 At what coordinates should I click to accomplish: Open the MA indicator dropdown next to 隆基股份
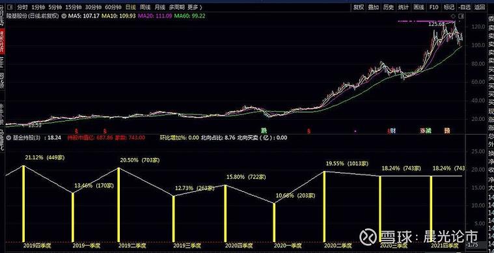click(64, 16)
